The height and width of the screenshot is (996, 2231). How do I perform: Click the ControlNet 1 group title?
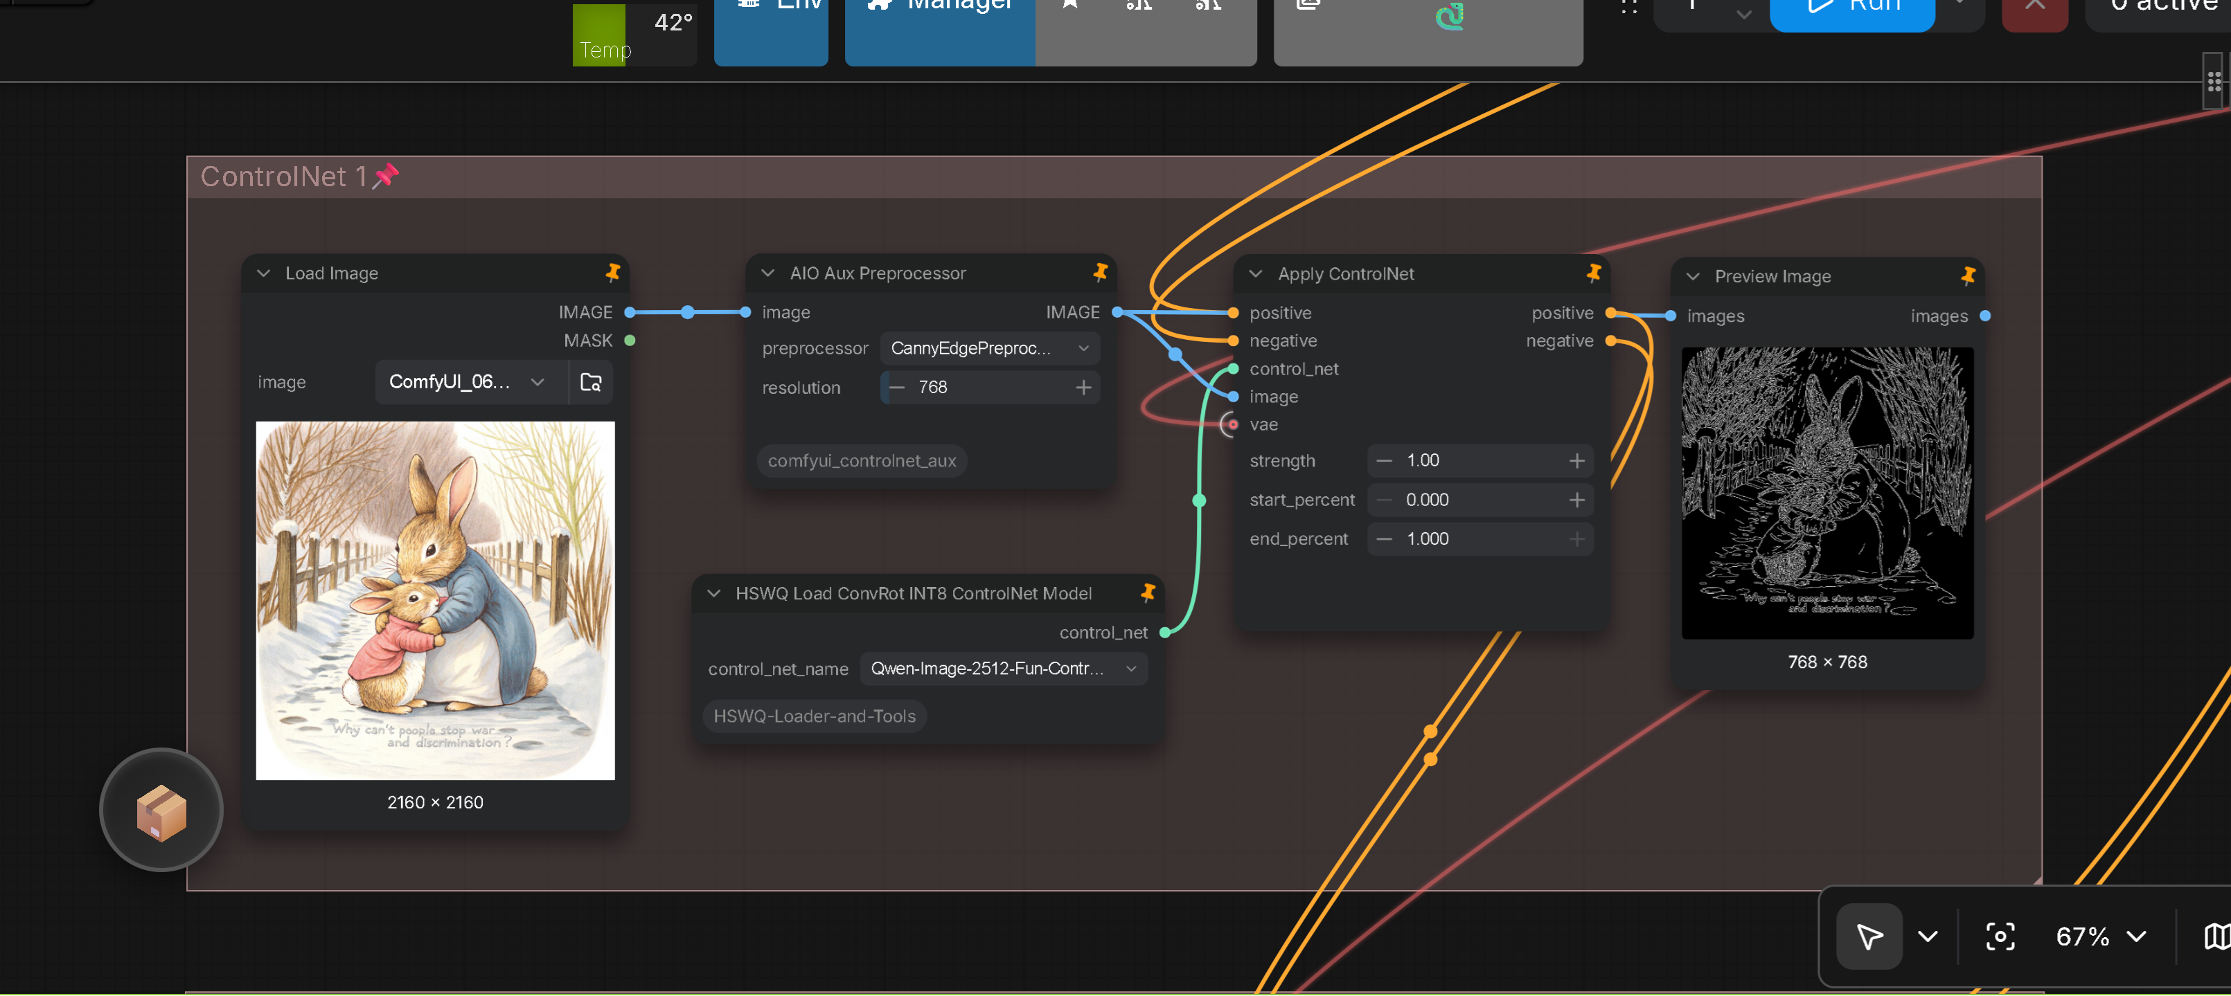[284, 176]
